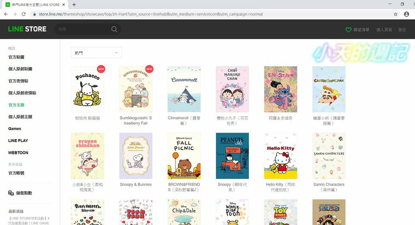The image size is (415, 225).
Task: Click the 帕恰狗 躲貓貓 title text
Action: tap(88, 118)
